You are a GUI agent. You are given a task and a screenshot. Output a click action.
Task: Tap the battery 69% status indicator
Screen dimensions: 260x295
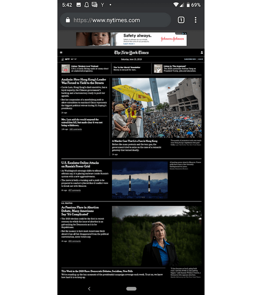[x=193, y=5]
